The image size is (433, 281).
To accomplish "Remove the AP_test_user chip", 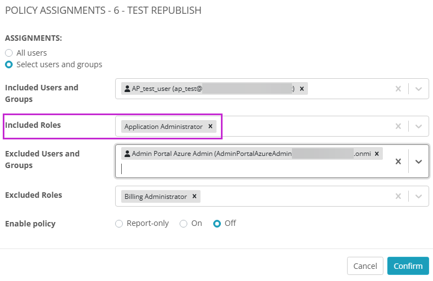I will [301, 88].
